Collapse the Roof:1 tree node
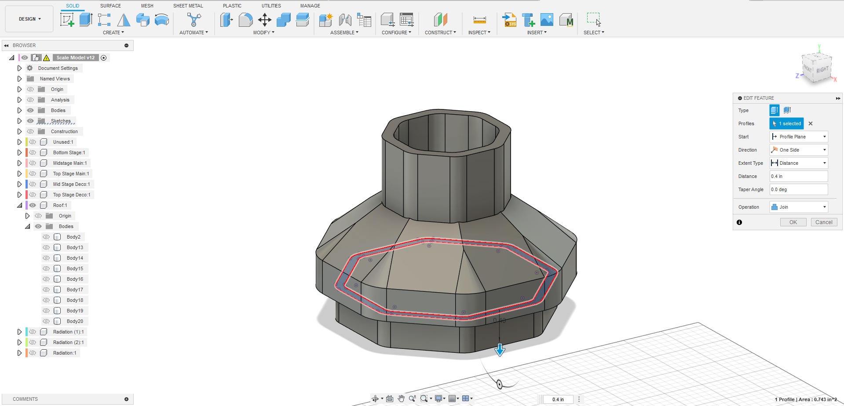The height and width of the screenshot is (406, 844). tap(19, 205)
